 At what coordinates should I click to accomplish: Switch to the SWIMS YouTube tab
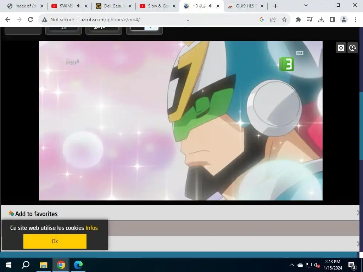coord(66,6)
